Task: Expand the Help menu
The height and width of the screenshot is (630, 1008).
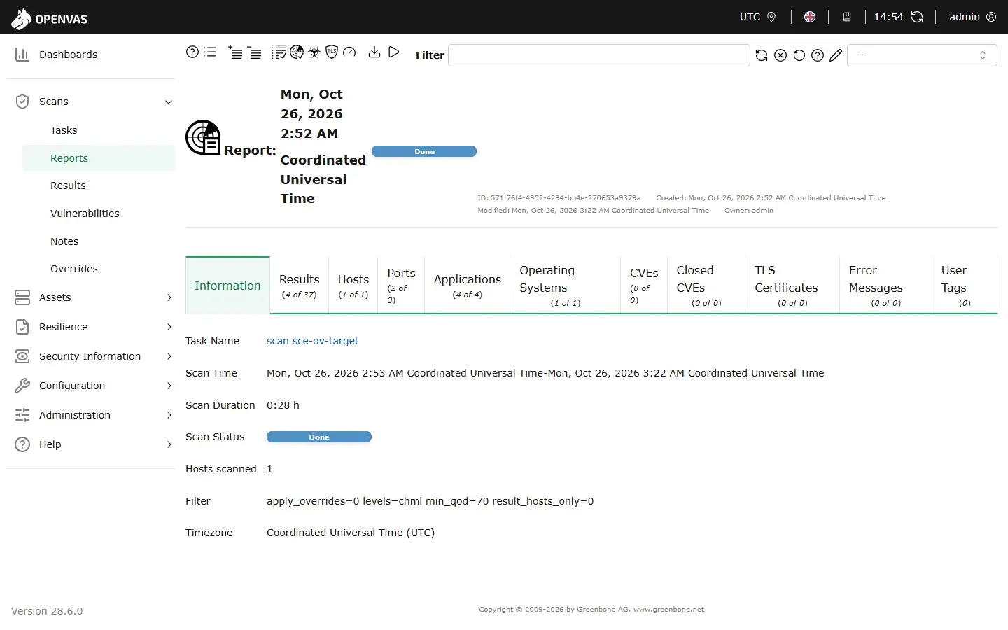Action: pos(169,444)
